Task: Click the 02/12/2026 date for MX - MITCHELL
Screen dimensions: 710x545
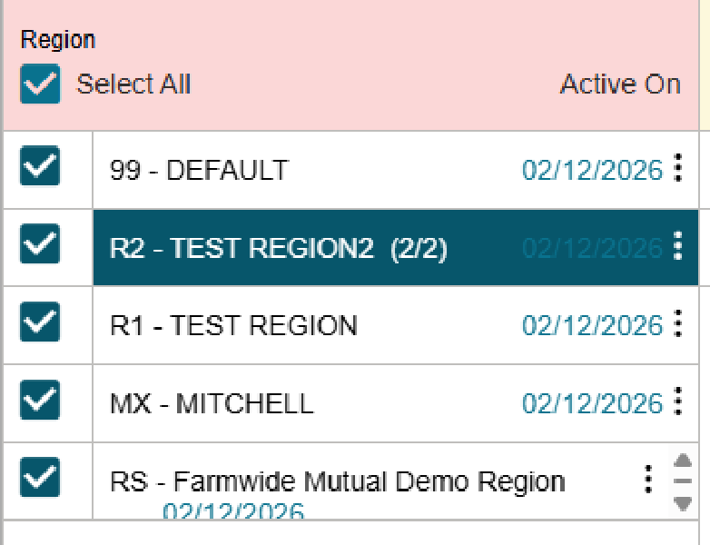Action: click(592, 403)
